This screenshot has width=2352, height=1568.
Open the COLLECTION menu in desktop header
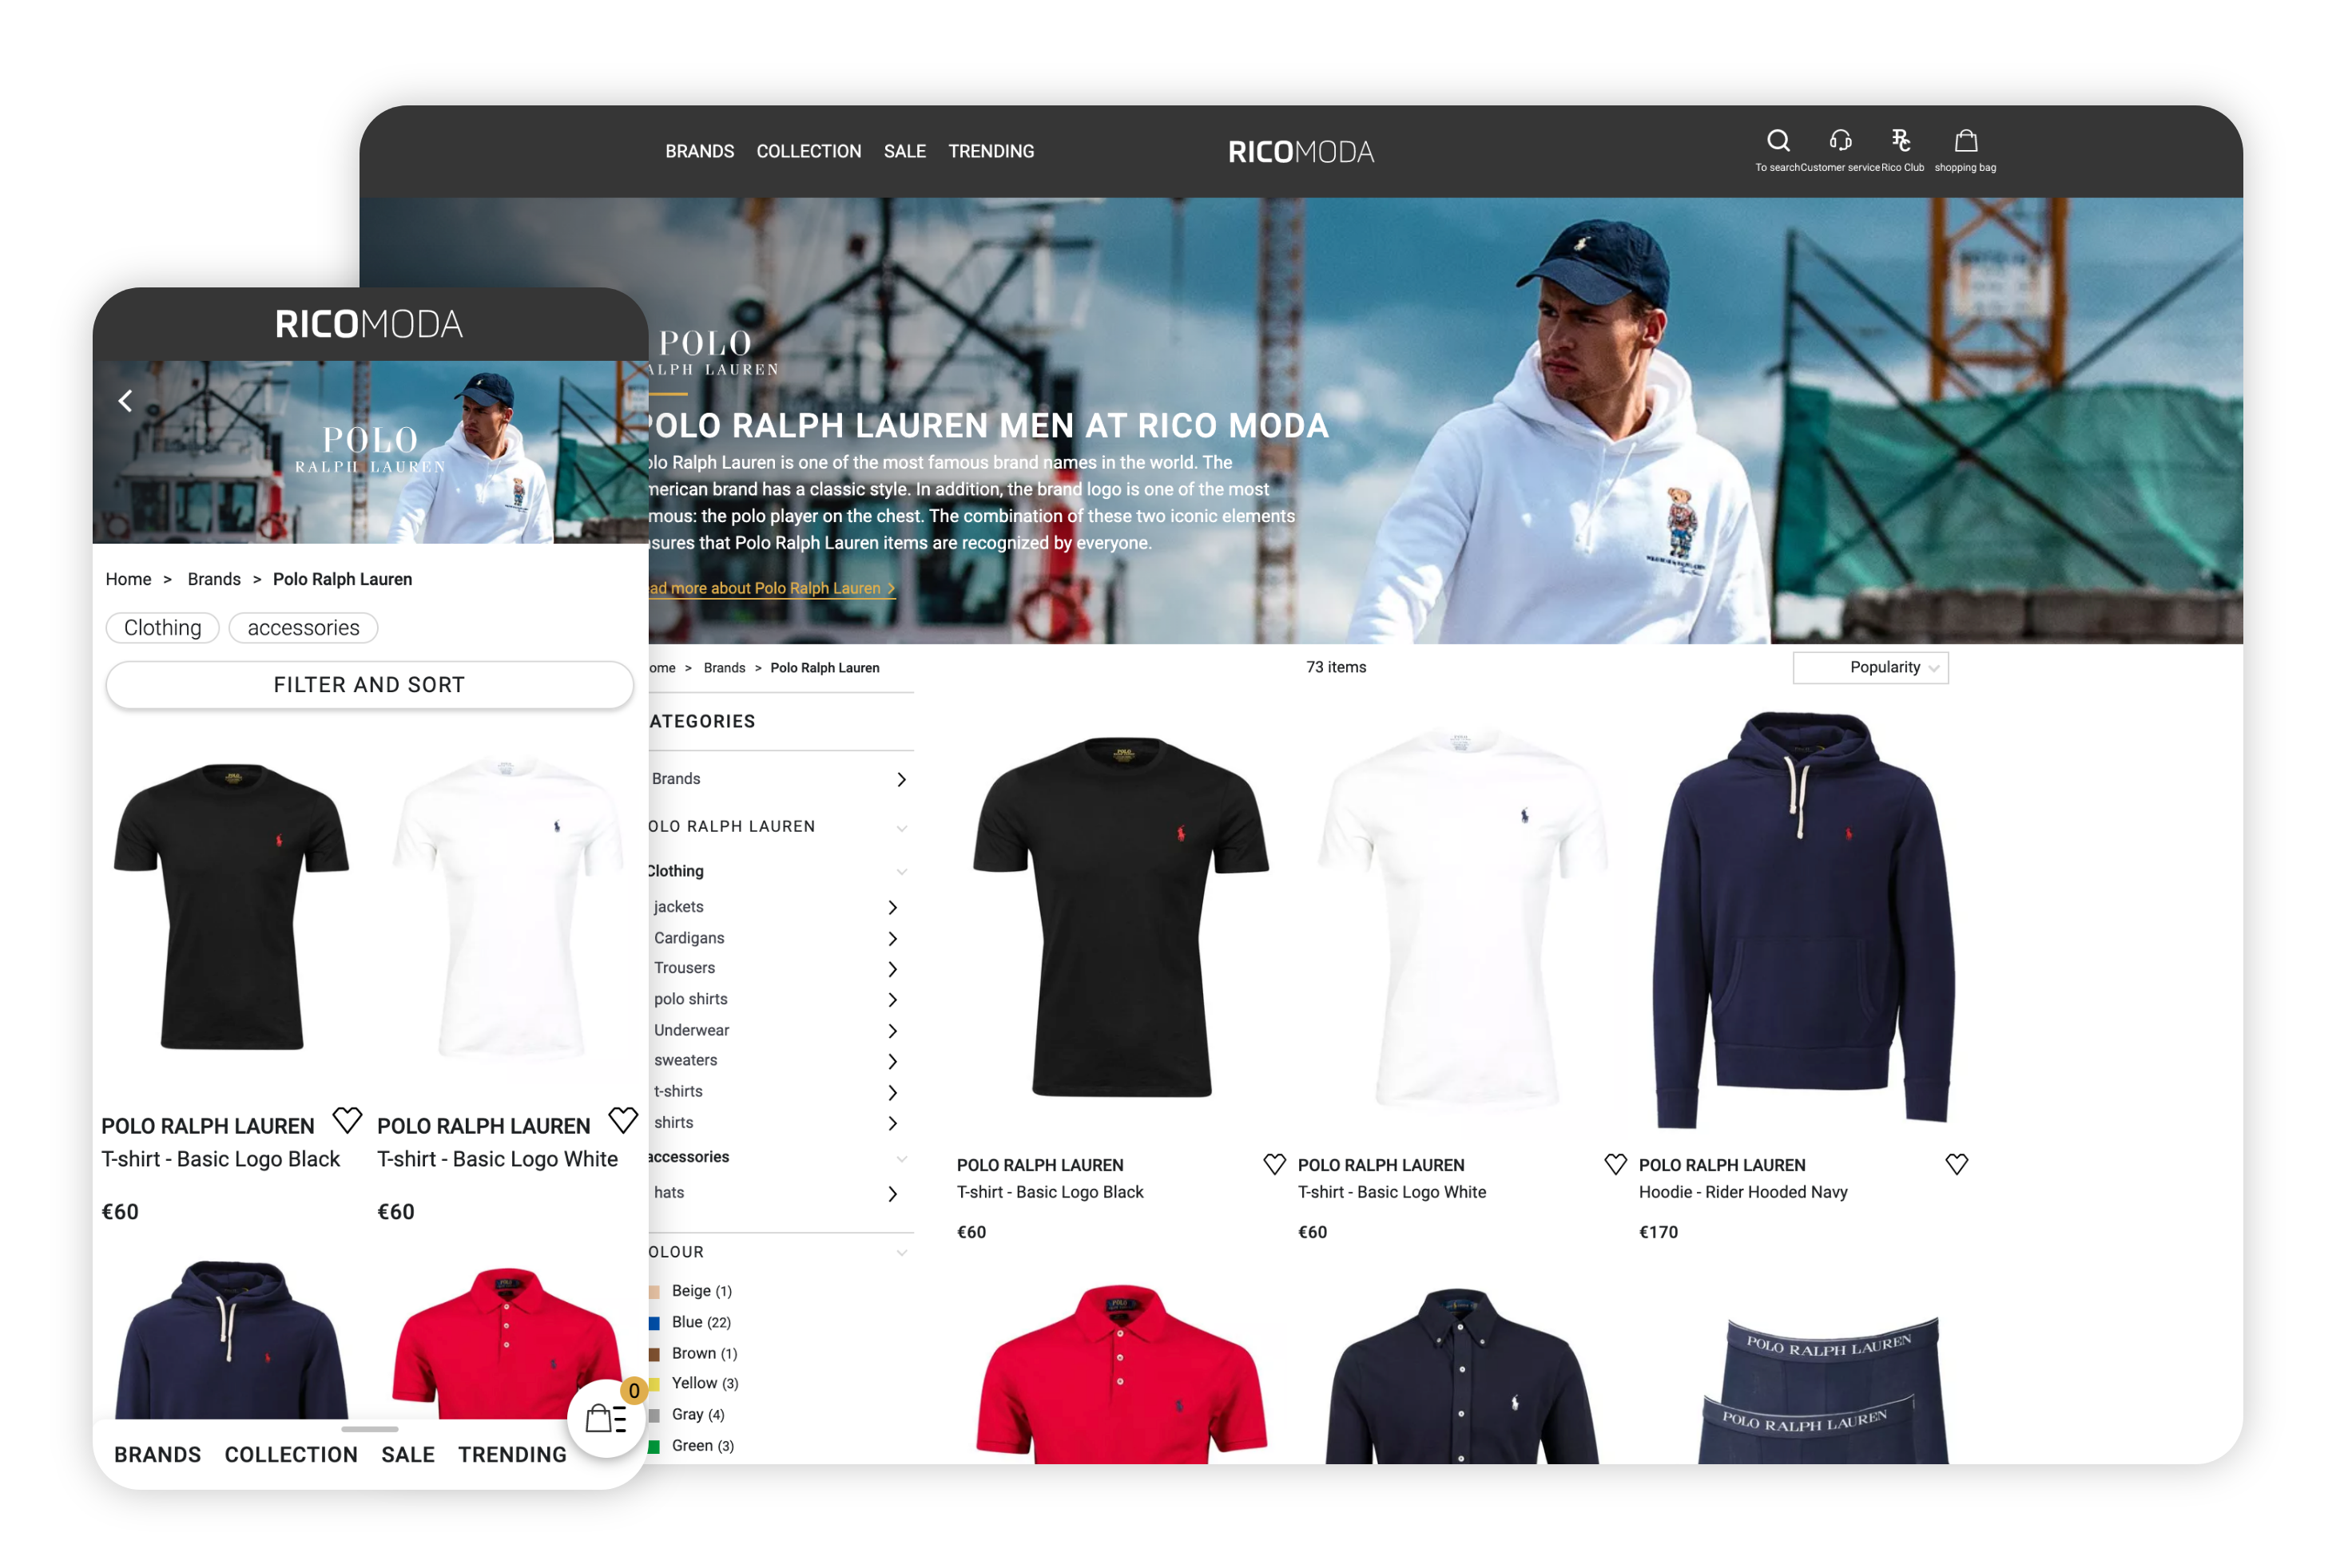click(808, 151)
